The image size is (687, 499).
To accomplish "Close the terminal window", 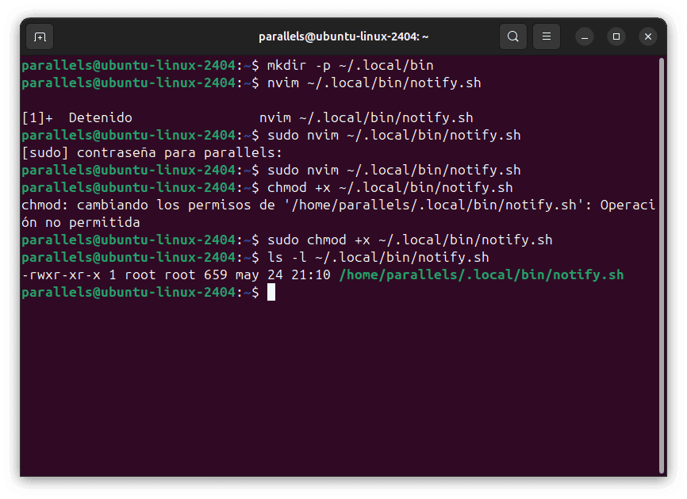I will [x=648, y=36].
